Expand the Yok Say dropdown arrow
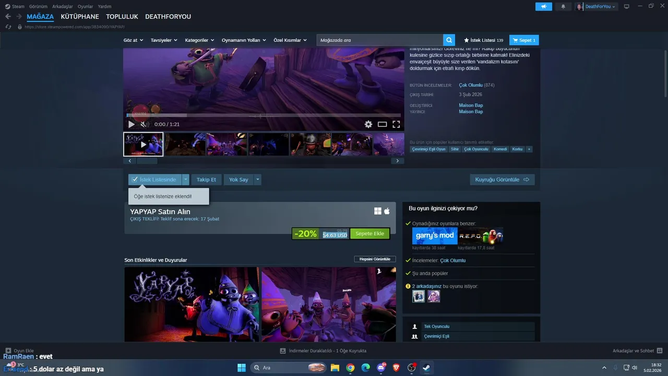The image size is (668, 376). 257,180
